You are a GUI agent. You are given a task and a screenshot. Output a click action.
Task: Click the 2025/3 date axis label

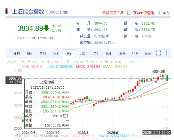tap(83, 133)
